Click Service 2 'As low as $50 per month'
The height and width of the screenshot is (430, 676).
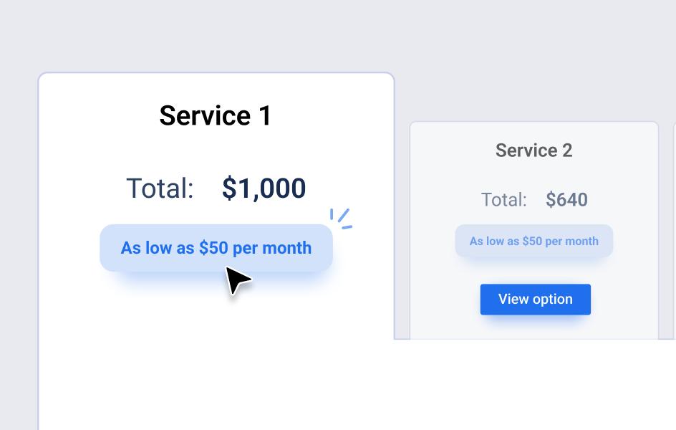pos(533,242)
